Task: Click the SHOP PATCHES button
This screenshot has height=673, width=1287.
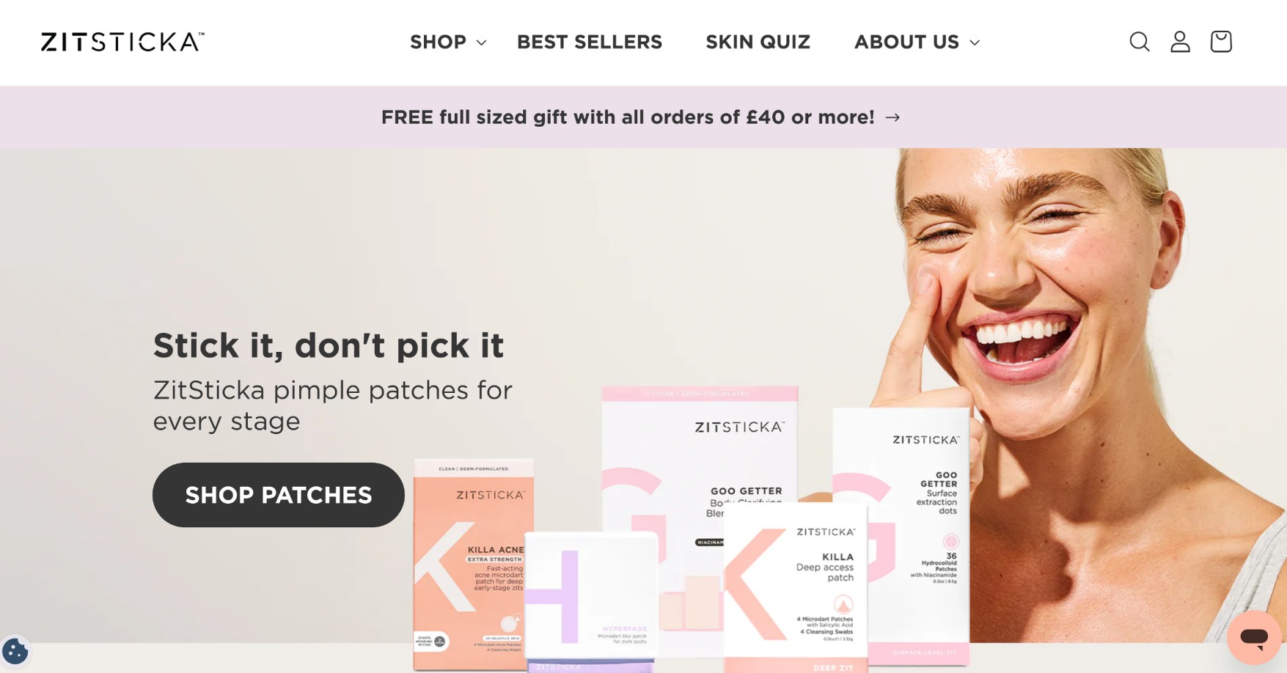Action: [x=279, y=495]
